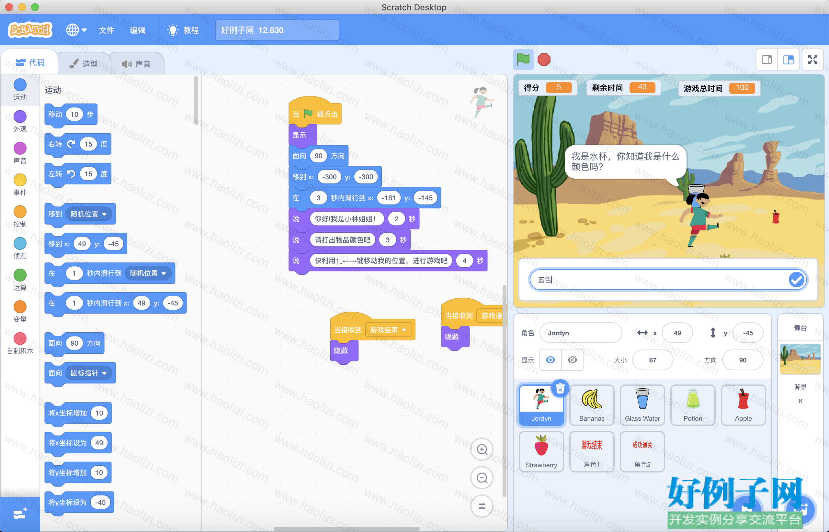Select the Potion sprite

coord(693,405)
